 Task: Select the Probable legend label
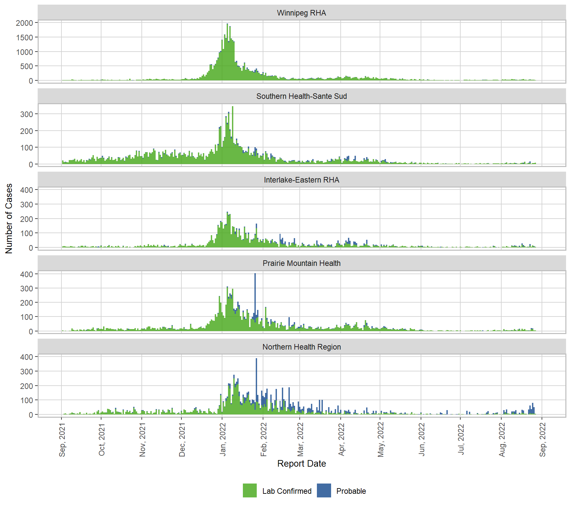(351, 491)
